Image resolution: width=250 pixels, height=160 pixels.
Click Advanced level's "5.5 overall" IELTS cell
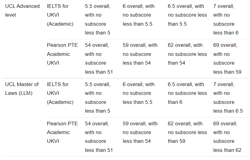(98, 19)
